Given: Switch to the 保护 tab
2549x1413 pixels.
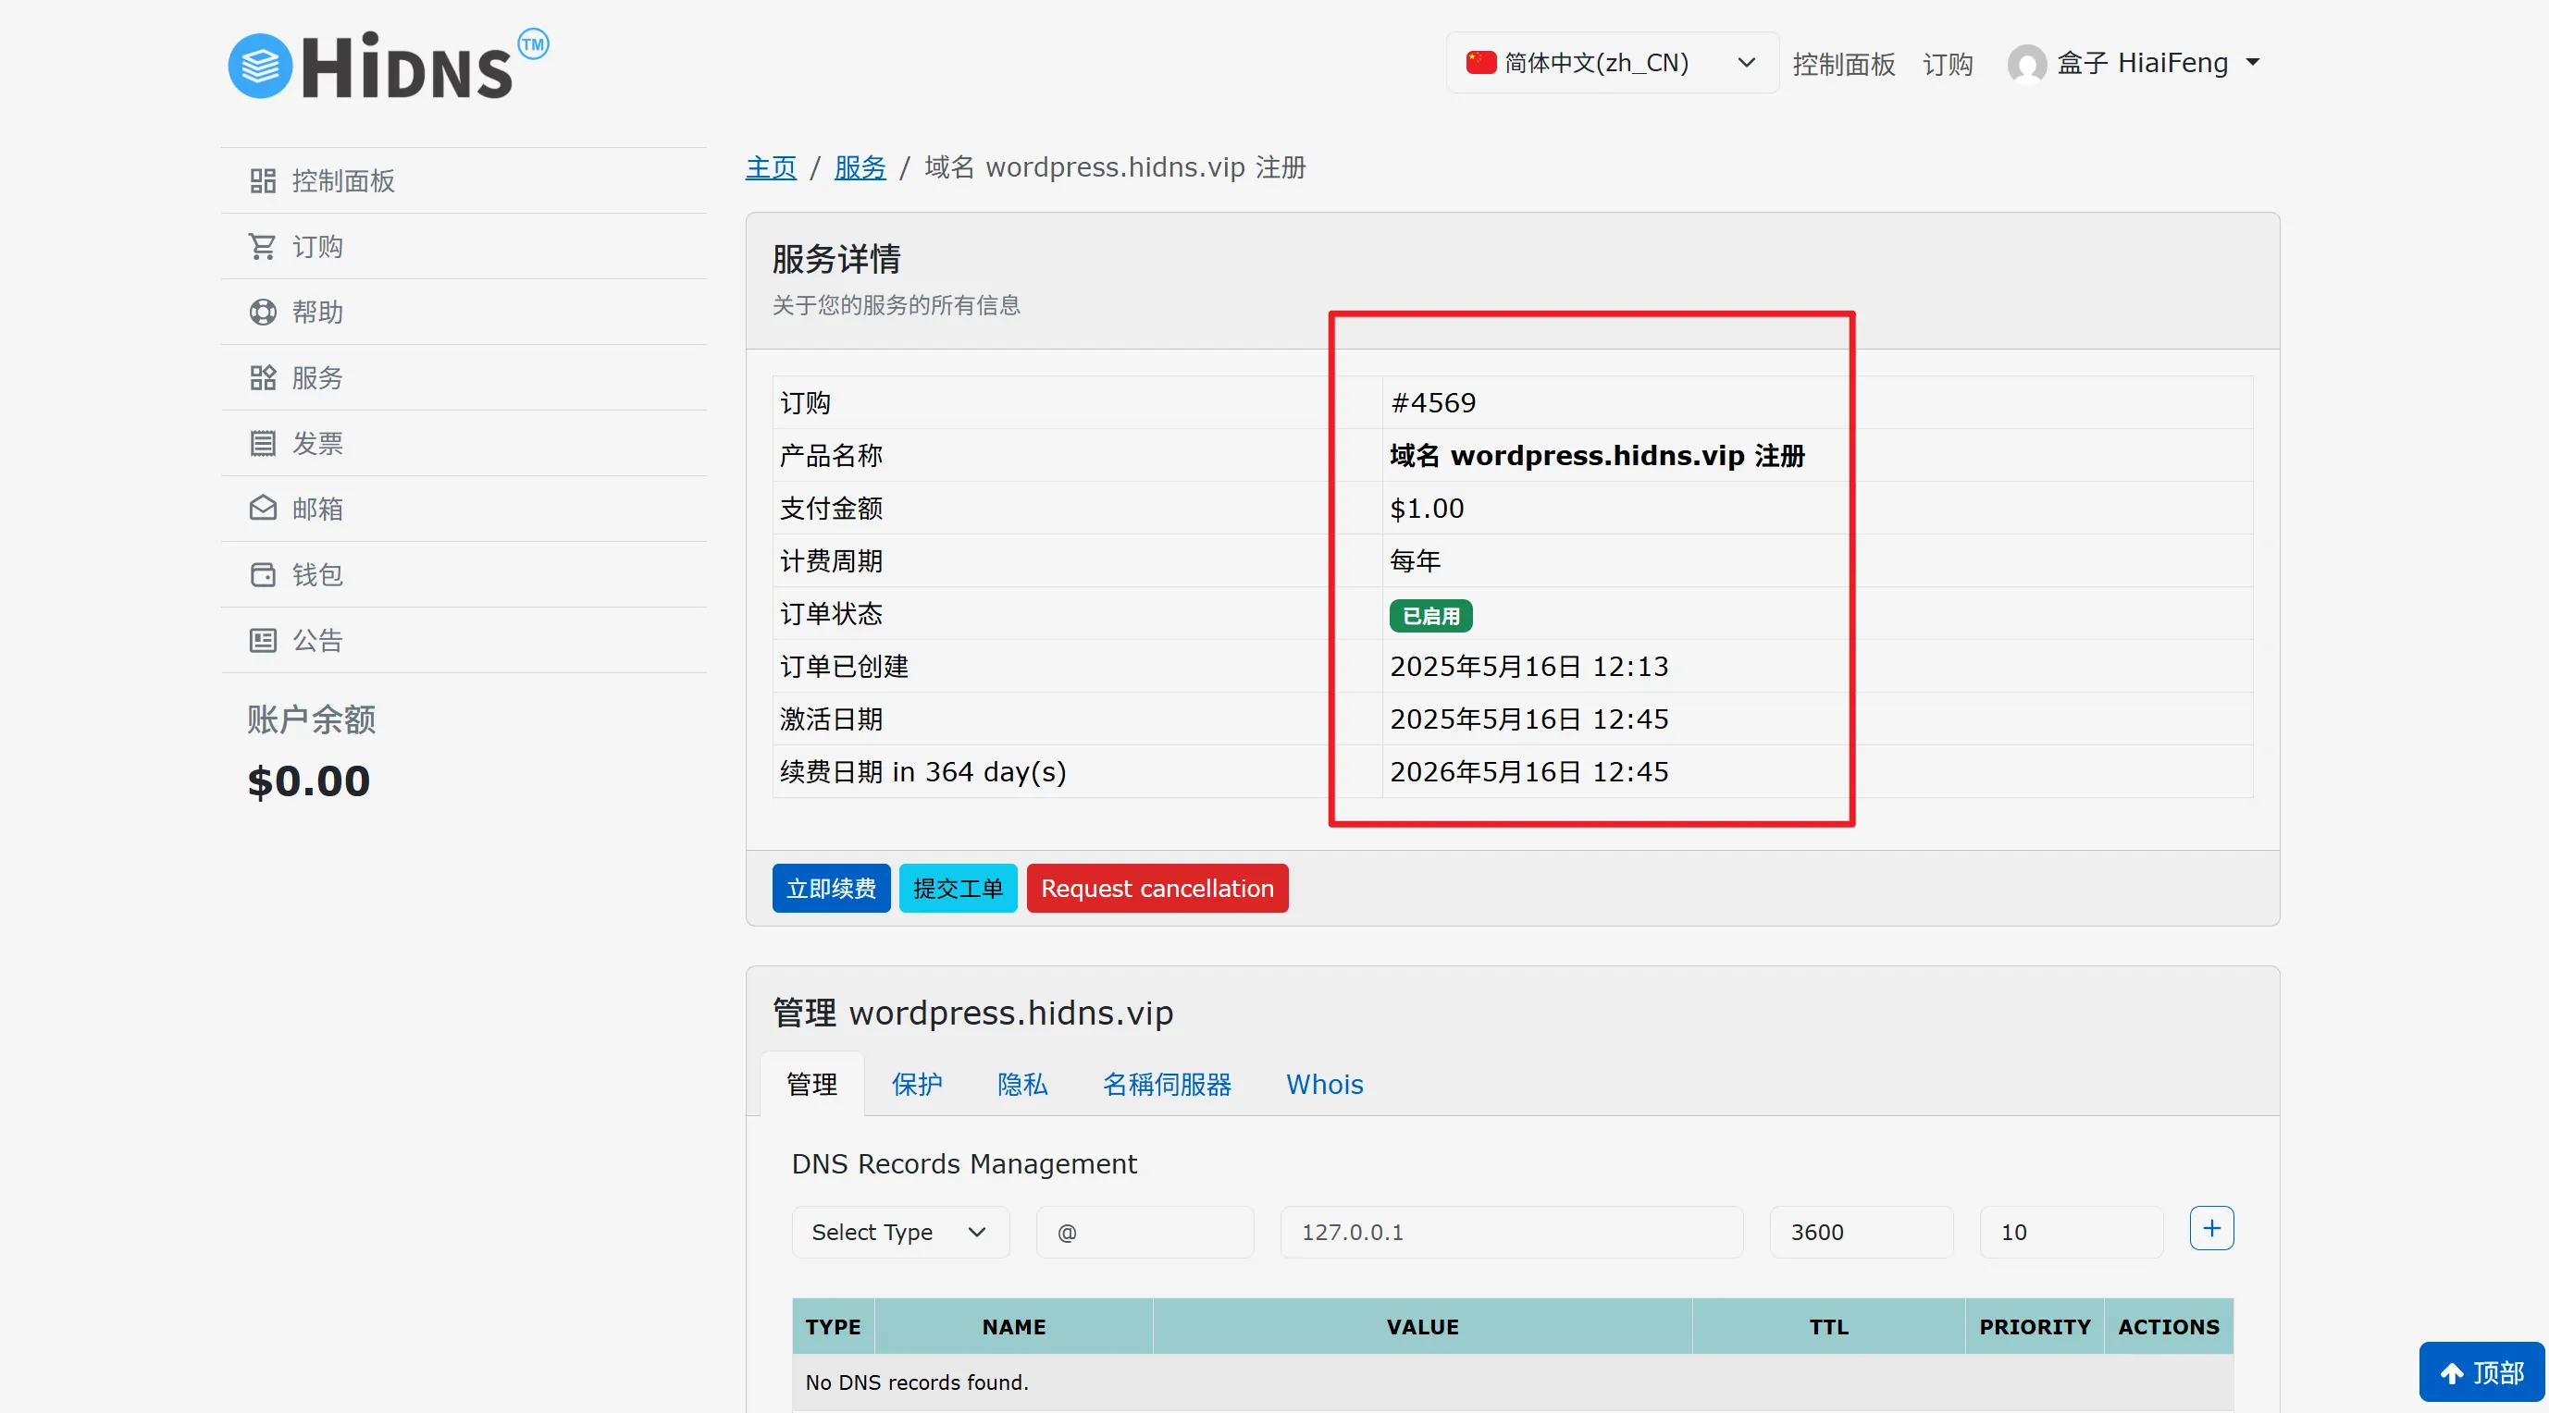Looking at the screenshot, I should [x=916, y=1084].
